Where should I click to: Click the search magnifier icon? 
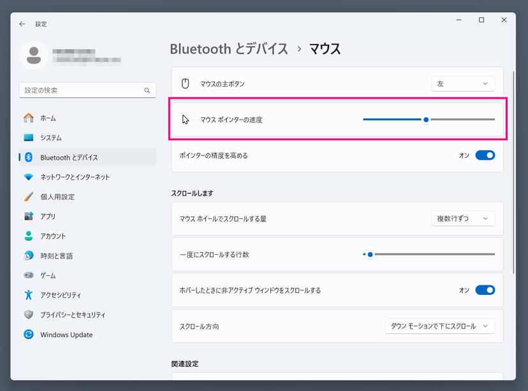pyautogui.click(x=147, y=91)
